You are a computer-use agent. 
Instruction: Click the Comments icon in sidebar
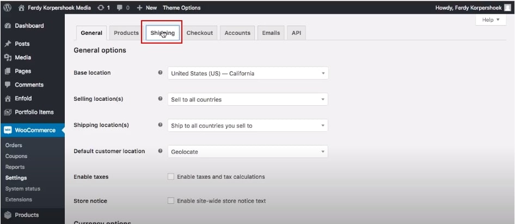[x=8, y=85]
